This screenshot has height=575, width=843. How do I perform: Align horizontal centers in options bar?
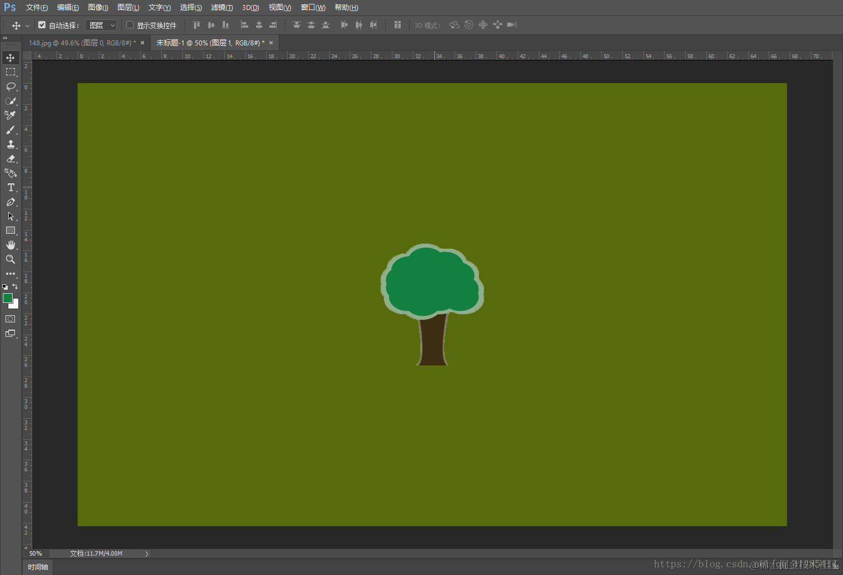point(259,25)
